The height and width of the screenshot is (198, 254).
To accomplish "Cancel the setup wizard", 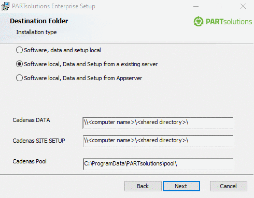I will click(x=229, y=186).
